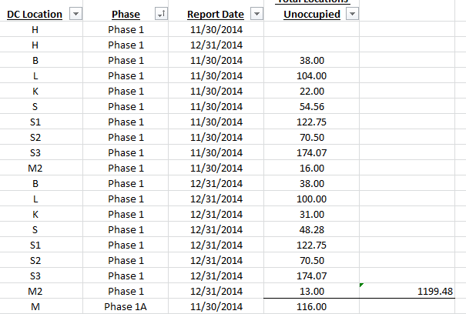The image size is (466, 314).
Task: Select the 13.00 cell above the total line
Action: click(312, 291)
